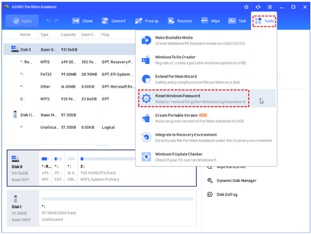The height and width of the screenshot is (234, 311).
Task: Click the Disk 0 icon in list
Action: coord(15,49)
